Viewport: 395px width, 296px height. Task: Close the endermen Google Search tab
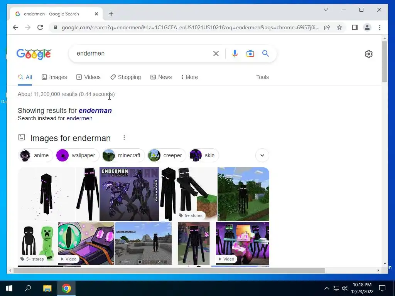(x=96, y=14)
